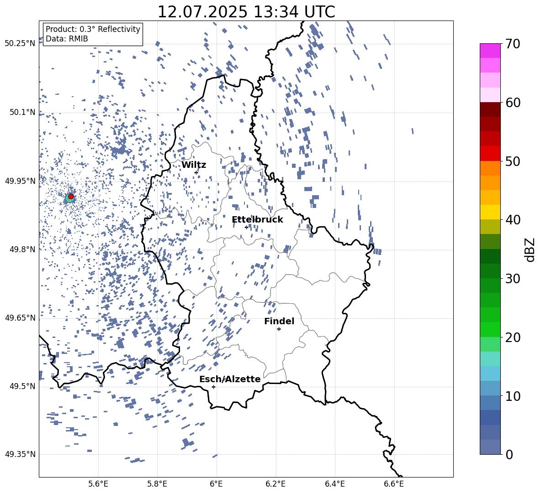Click the 20 colorbar tick label
Viewport: 541px width, 493px height.
click(x=513, y=337)
